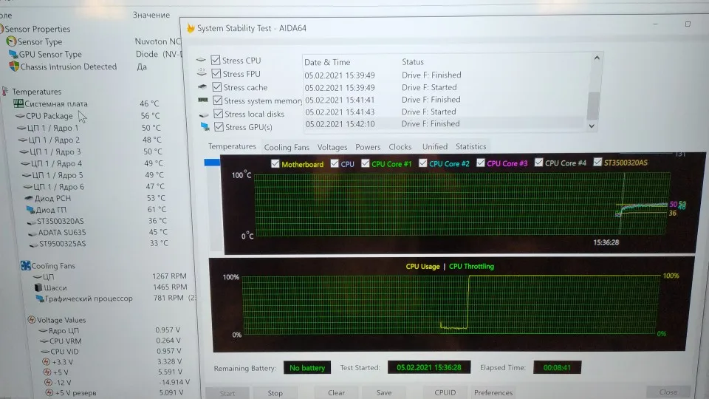
Task: Select the Ядро ЦП voltage row
Action: click(x=109, y=330)
